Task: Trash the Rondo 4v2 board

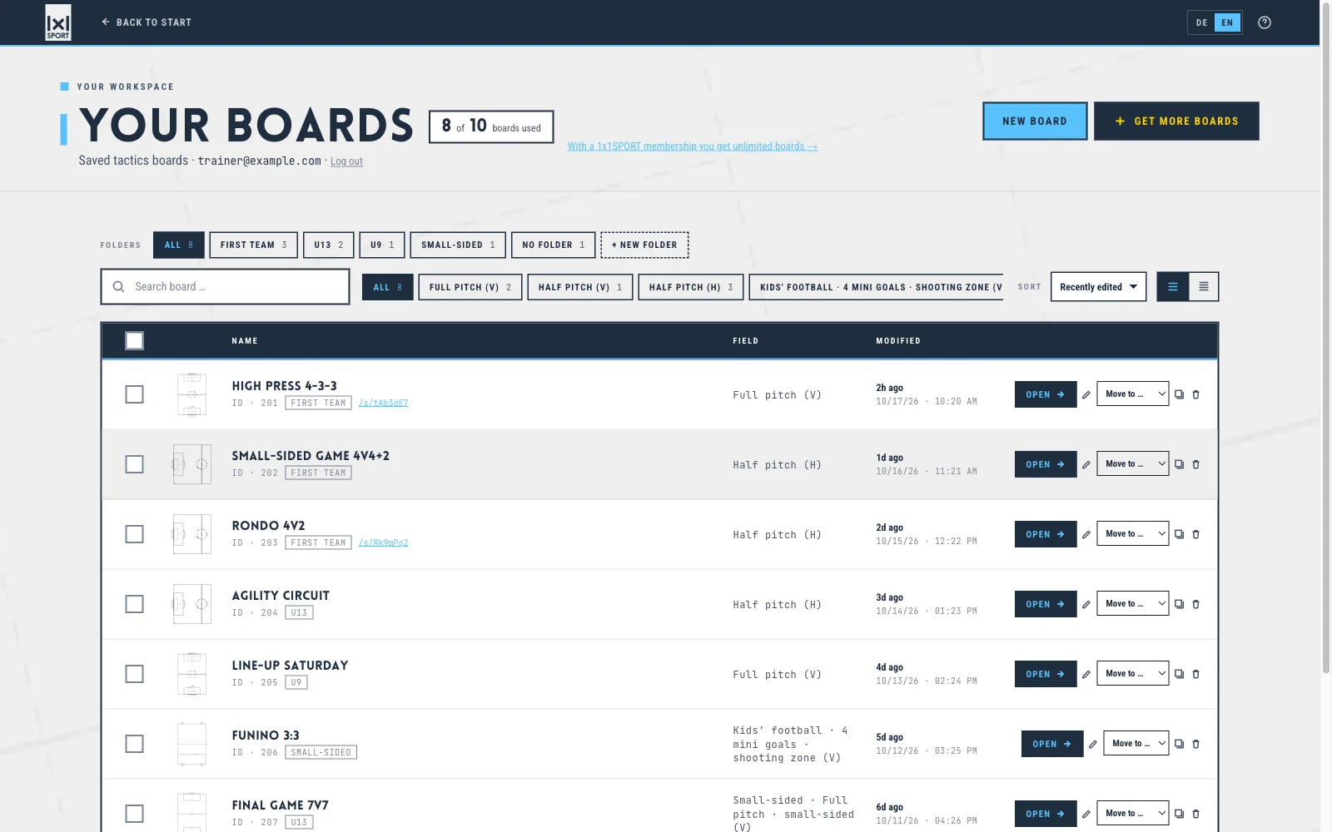Action: [1196, 534]
